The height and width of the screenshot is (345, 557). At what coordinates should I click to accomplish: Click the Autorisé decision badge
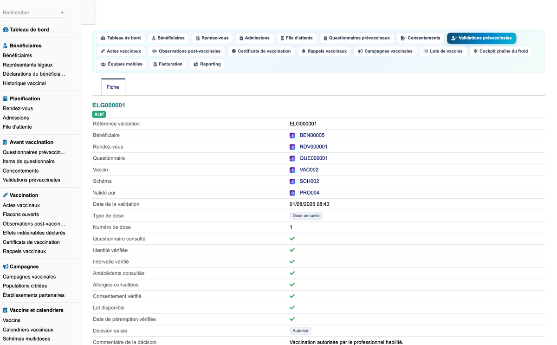coord(300,331)
